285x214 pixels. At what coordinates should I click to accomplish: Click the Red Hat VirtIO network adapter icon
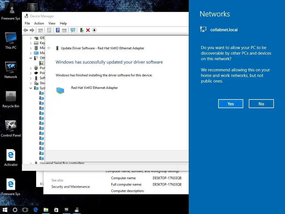click(x=60, y=90)
